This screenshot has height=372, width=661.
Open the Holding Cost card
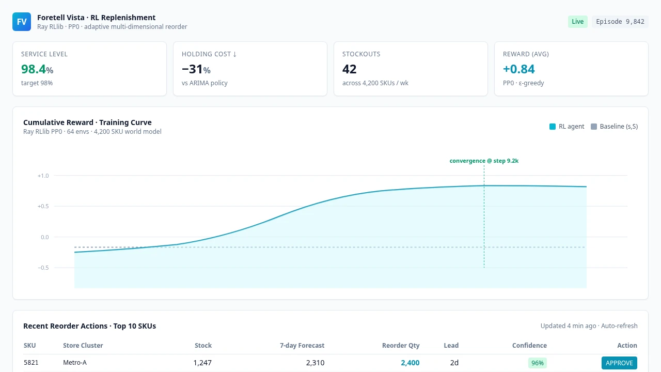click(250, 69)
